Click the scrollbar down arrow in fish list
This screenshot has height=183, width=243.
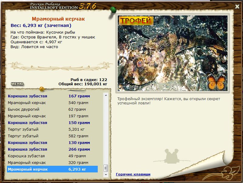(x=106, y=175)
